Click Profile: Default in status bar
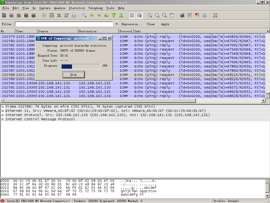Viewport: 270px width, 203px height. click(226, 201)
